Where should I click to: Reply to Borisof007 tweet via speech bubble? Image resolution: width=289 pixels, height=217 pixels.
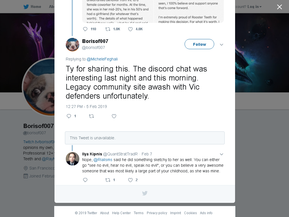pyautogui.click(x=69, y=116)
